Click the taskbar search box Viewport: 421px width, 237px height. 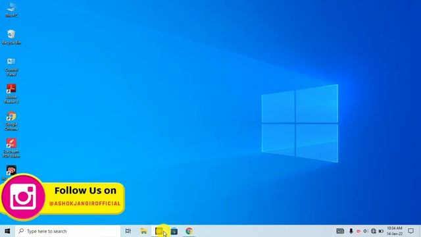click(68, 231)
